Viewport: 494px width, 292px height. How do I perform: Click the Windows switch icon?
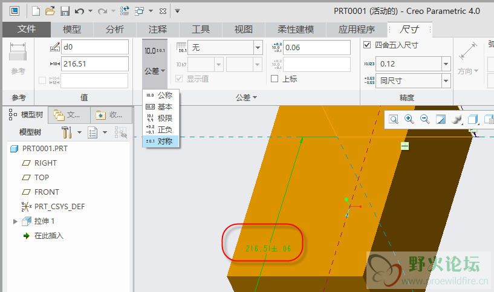click(x=139, y=11)
